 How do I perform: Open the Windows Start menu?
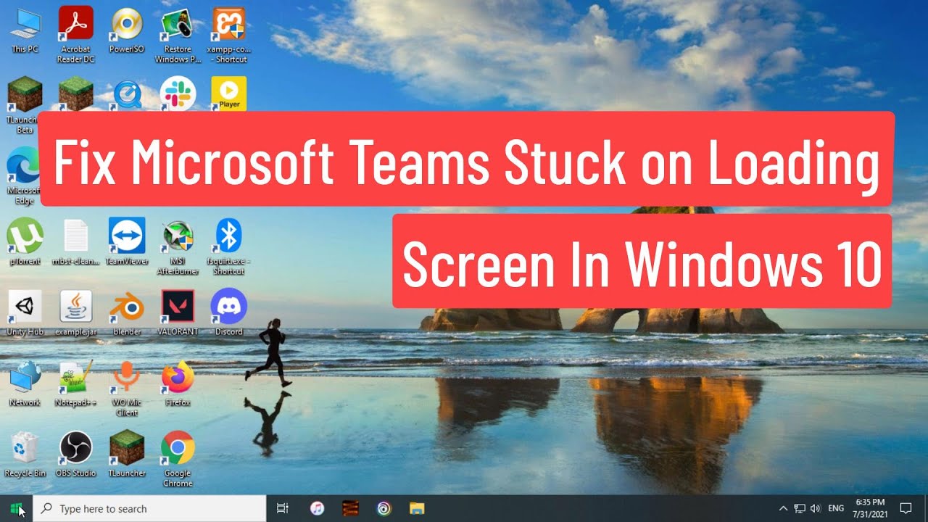click(x=17, y=508)
